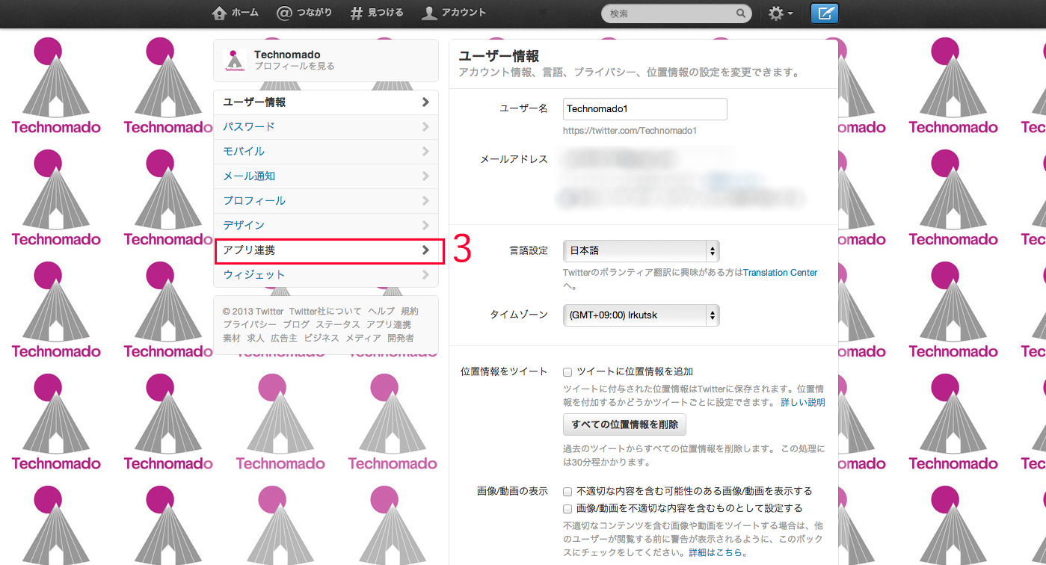Select ユーザー情報 in the settings sidebar
The width and height of the screenshot is (1046, 565).
click(326, 102)
